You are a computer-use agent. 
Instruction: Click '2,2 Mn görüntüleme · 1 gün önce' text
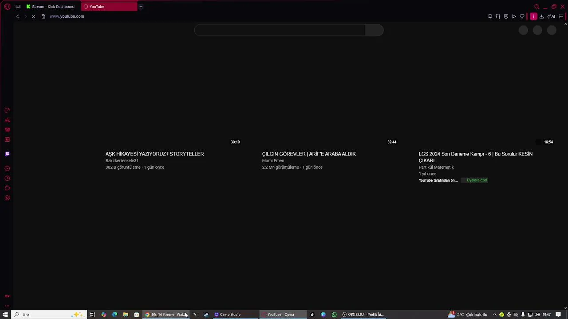coord(292,167)
